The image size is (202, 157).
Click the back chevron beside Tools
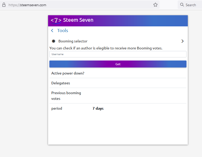52,31
